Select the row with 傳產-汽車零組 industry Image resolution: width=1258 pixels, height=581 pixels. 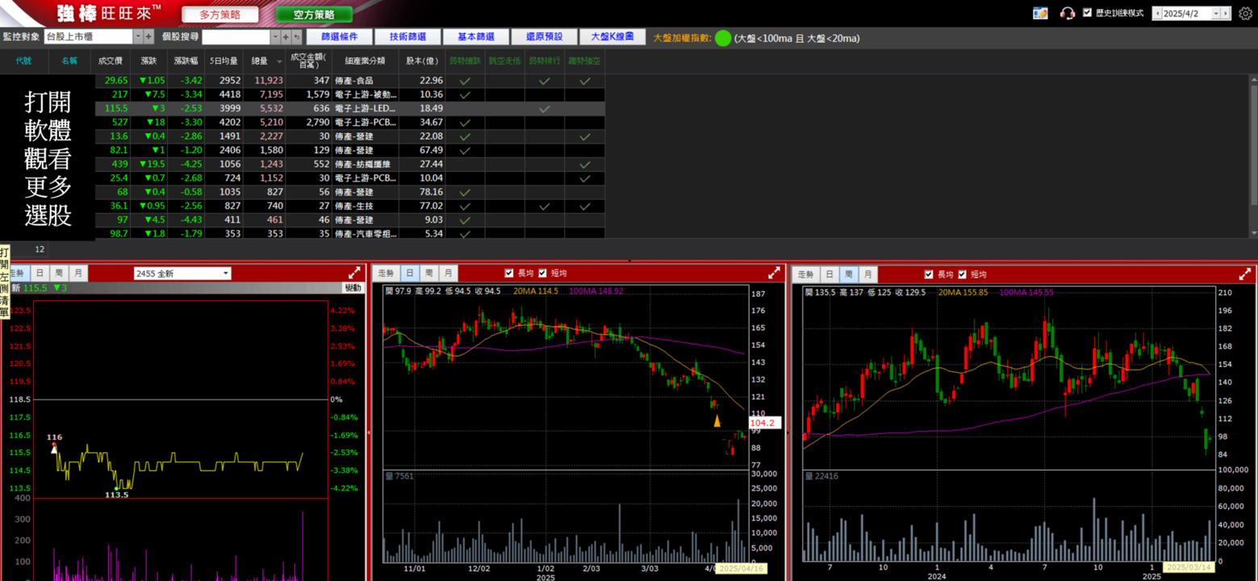coord(350,233)
